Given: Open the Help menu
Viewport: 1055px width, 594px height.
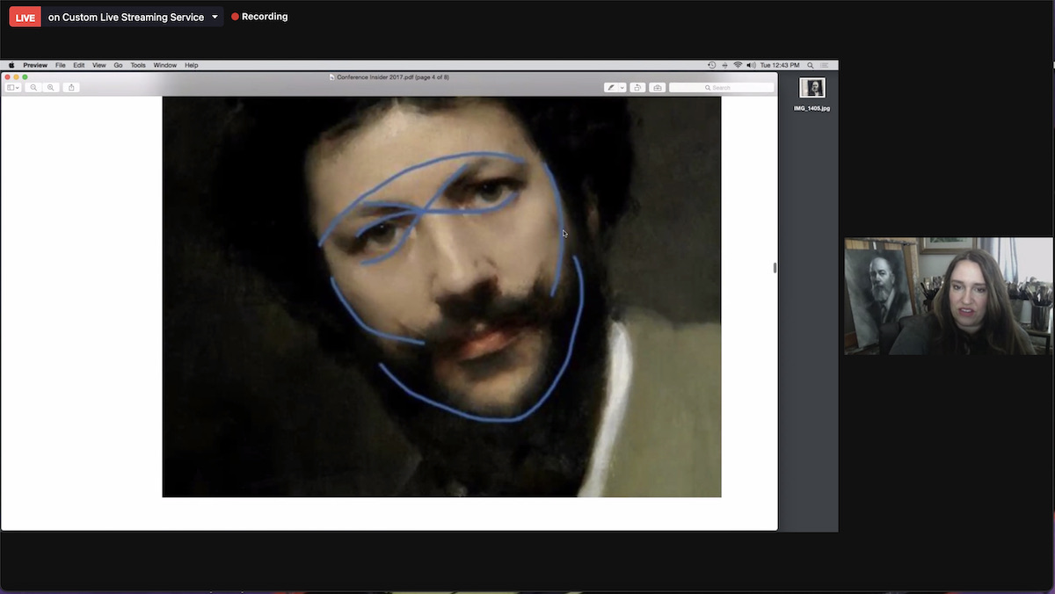Looking at the screenshot, I should click(x=192, y=65).
